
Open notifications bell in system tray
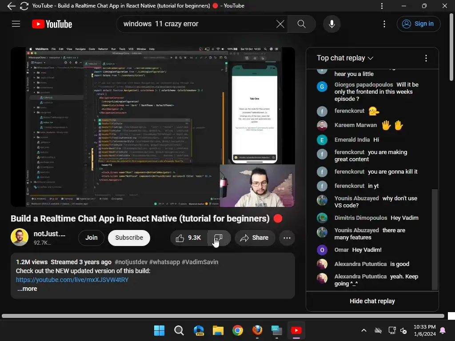point(443,330)
